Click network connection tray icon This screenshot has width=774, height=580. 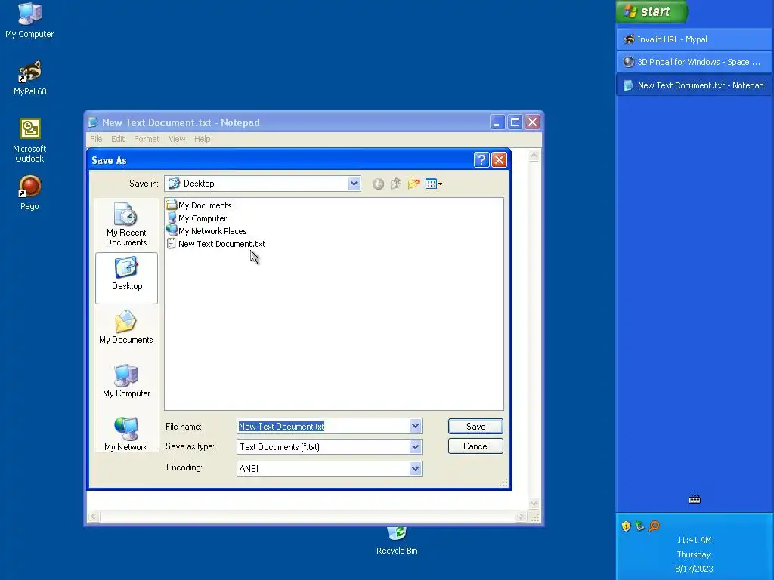pyautogui.click(x=639, y=526)
